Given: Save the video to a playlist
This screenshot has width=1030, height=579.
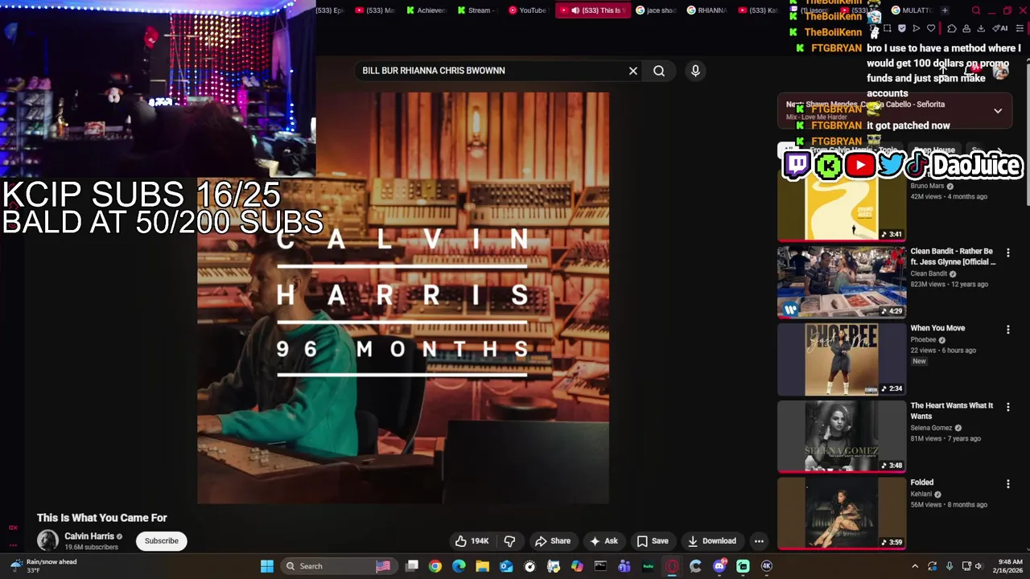Looking at the screenshot, I should pyautogui.click(x=653, y=541).
